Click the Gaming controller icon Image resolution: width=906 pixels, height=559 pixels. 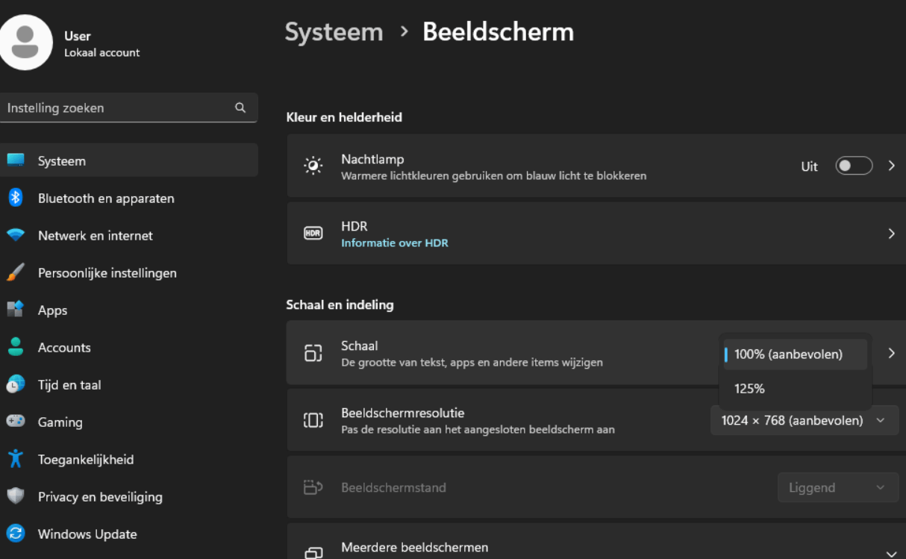pyautogui.click(x=16, y=422)
